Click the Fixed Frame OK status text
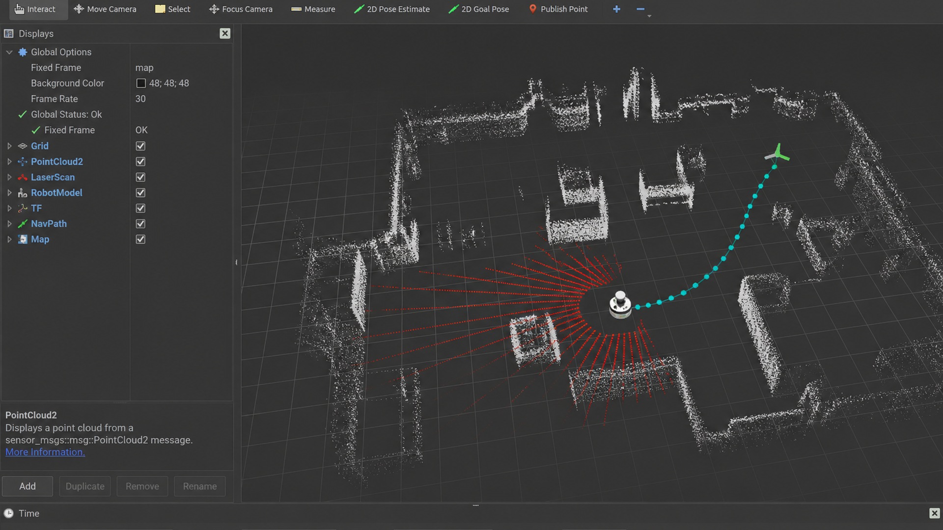943x530 pixels. click(141, 130)
